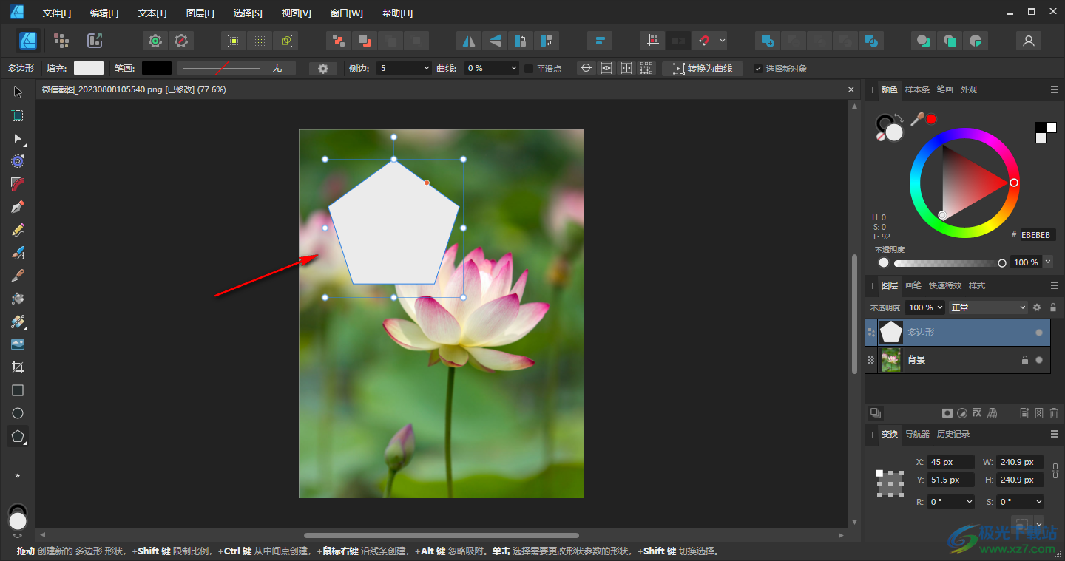
Task: Switch to the 样本条 tab
Action: [x=918, y=89]
